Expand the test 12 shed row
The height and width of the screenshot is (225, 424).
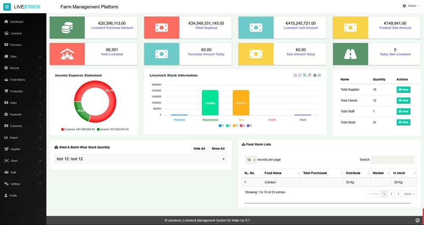pyautogui.click(x=223, y=159)
